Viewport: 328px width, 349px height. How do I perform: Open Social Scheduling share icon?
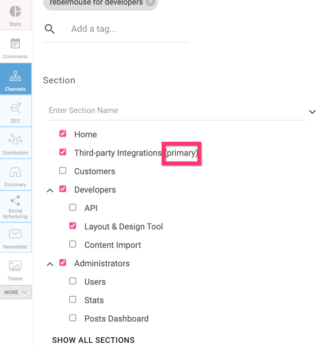[15, 201]
